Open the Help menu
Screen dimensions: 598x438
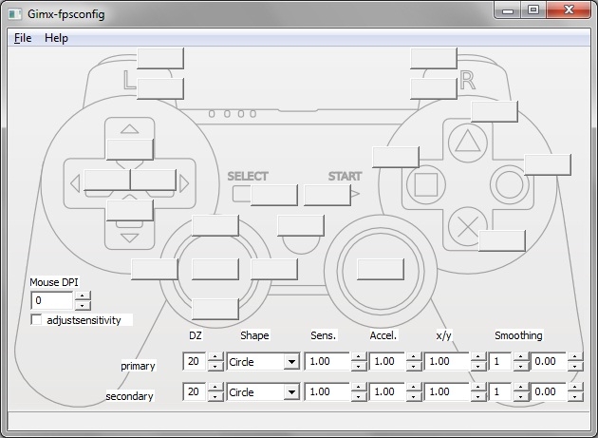(56, 38)
